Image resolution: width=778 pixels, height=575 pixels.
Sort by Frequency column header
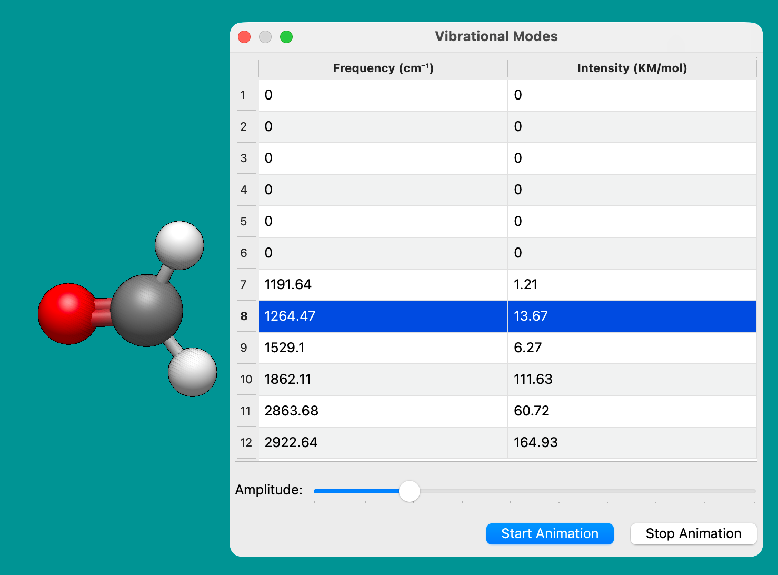383,68
